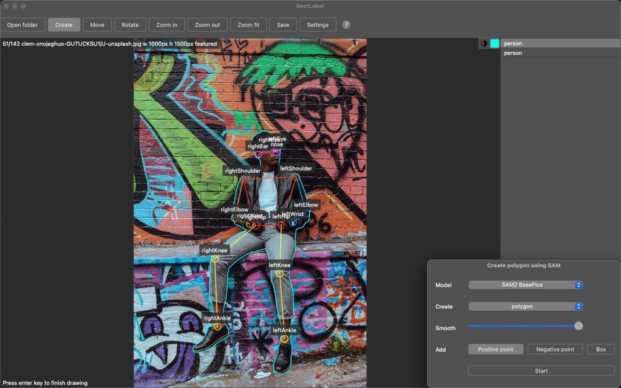Select Negative point add mode
This screenshot has height=388, width=621.
555,349
